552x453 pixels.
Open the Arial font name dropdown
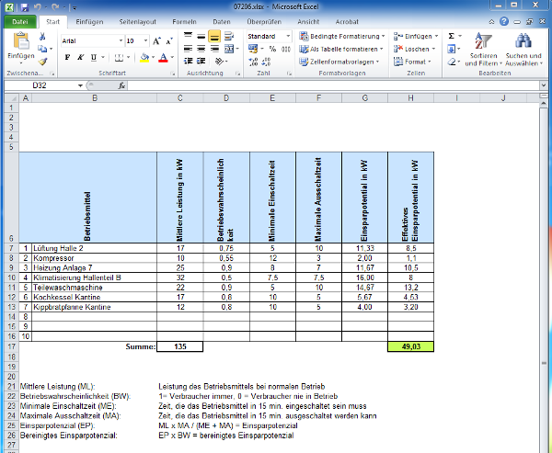tap(120, 41)
